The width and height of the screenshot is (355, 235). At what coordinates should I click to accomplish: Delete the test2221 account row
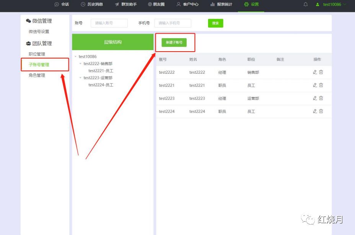(x=321, y=85)
